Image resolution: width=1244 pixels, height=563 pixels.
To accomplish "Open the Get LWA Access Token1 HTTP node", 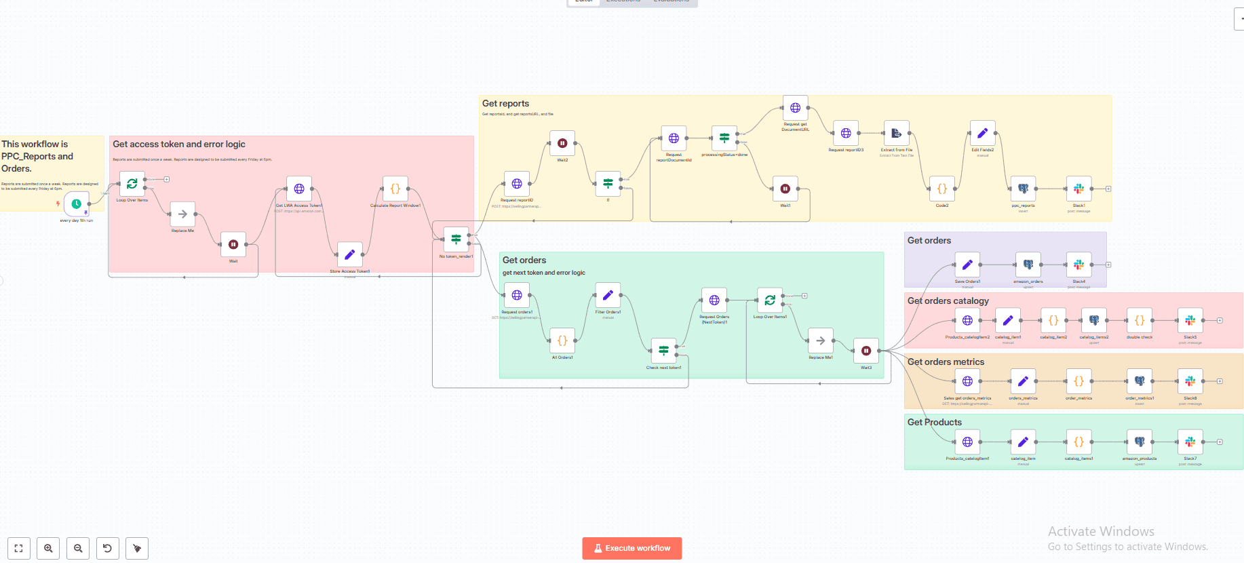I will tap(299, 189).
